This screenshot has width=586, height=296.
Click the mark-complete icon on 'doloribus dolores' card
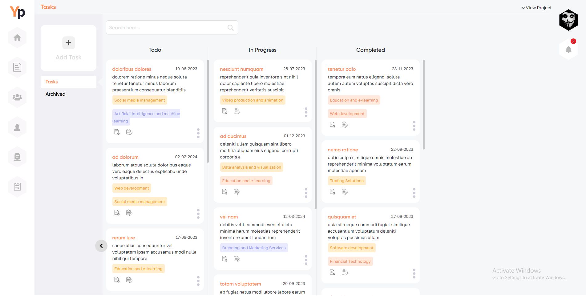point(117,132)
